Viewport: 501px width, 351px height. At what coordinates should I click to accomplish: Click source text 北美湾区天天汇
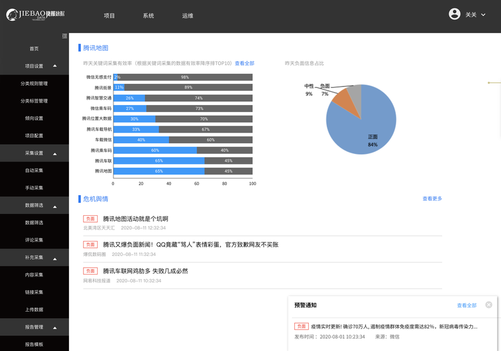(99, 228)
